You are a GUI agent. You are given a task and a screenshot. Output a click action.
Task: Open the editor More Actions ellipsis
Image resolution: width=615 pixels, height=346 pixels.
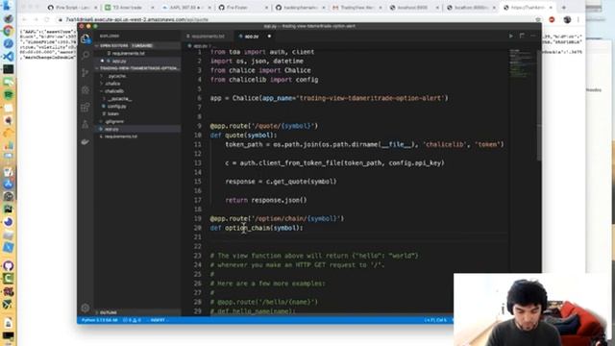click(x=532, y=37)
